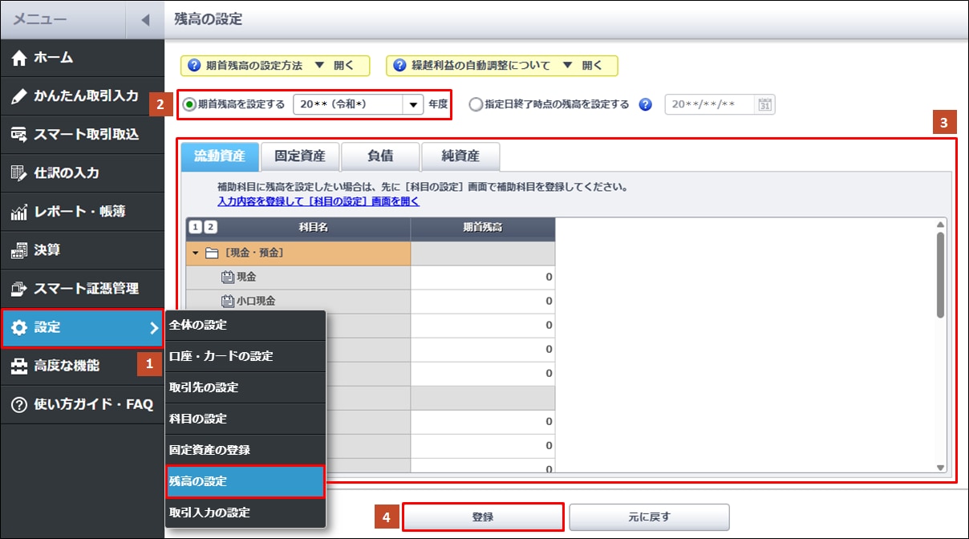Click the Home icon in sidebar
The image size is (969, 539).
(x=20, y=58)
